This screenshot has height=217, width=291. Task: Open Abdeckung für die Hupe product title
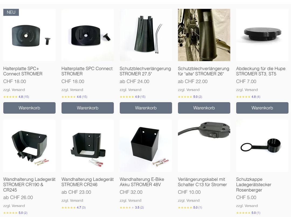click(x=261, y=71)
